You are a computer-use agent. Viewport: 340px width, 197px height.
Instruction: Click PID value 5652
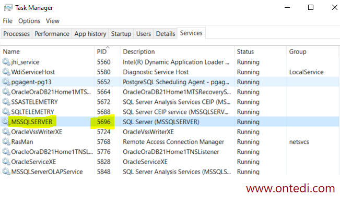click(103, 82)
